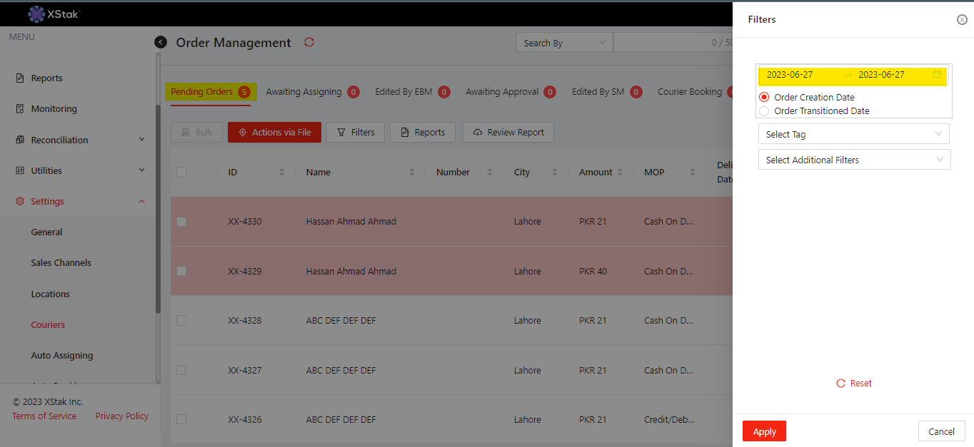Image resolution: width=974 pixels, height=447 pixels.
Task: Select the Order Creation Date radio button
Action: 764,97
